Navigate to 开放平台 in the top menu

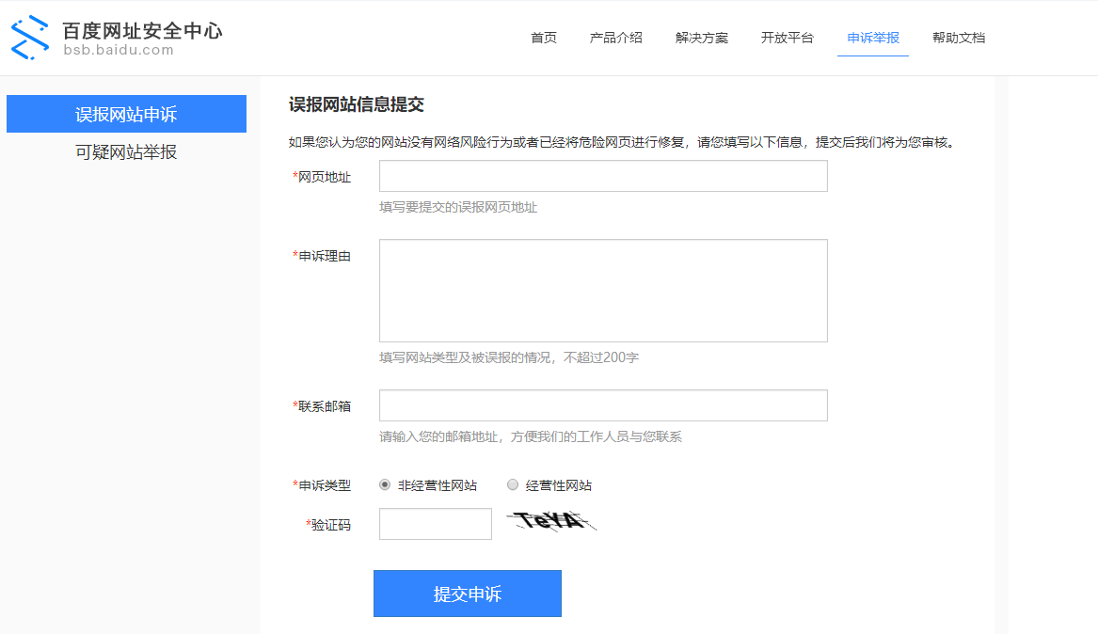tap(788, 38)
